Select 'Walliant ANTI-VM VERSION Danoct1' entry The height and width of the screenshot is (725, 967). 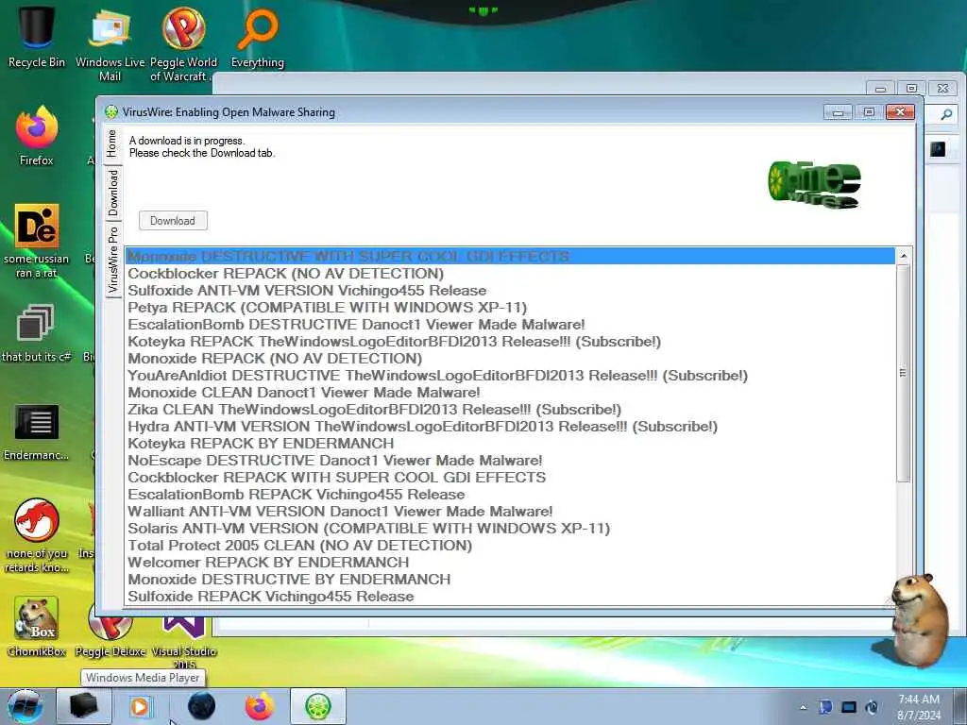tap(509, 511)
